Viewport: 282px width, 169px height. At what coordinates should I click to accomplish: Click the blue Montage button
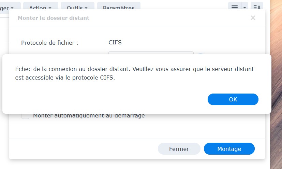[x=229, y=149]
